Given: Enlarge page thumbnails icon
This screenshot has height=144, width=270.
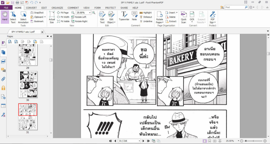Looking at the screenshot, I should pyautogui.click(x=10, y=41).
